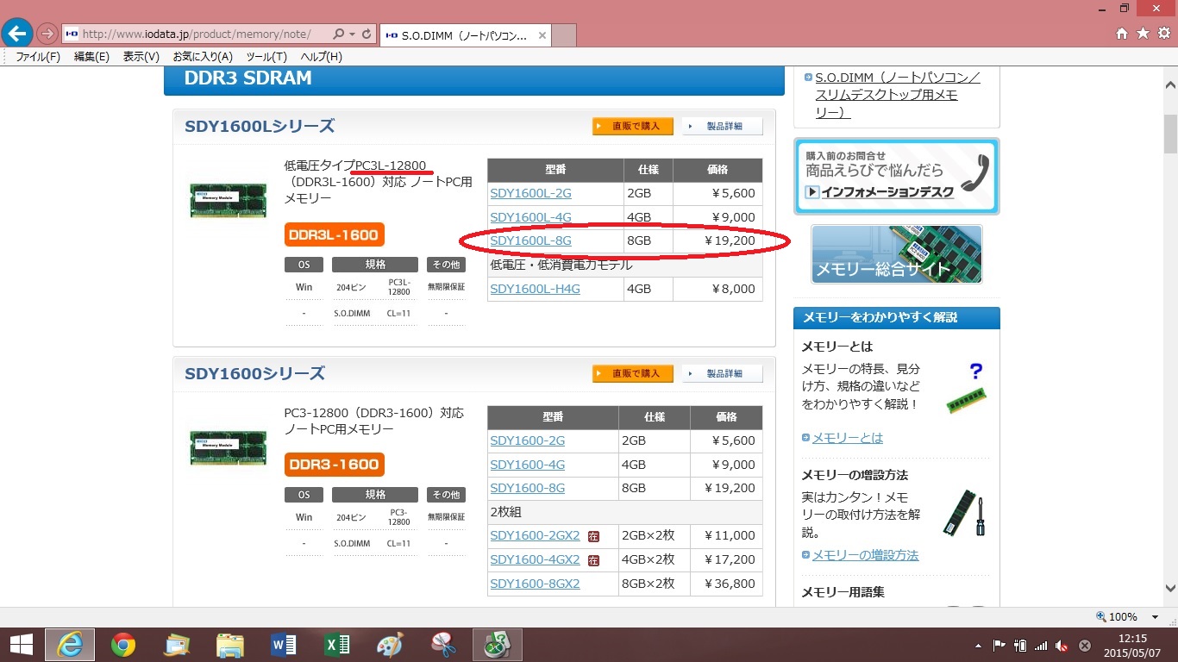The image size is (1178, 662).
Task: Click the muted volume tray icon
Action: point(1062,645)
